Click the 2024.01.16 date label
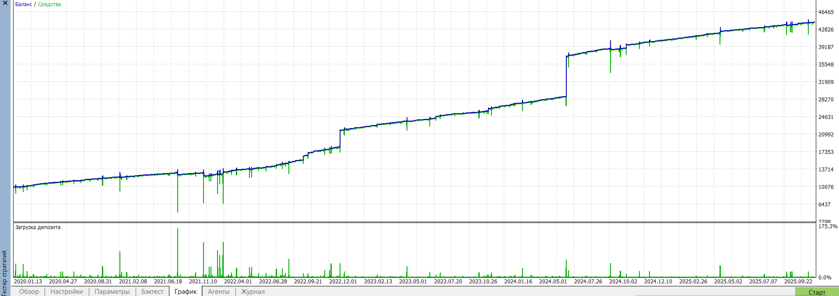This screenshot has height=296, width=839. (x=518, y=282)
